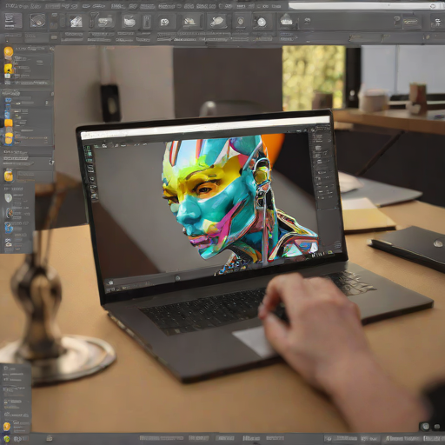445x445 pixels.
Task: Click the small ring icon left of the sphere
Action: click(x=241, y=21)
